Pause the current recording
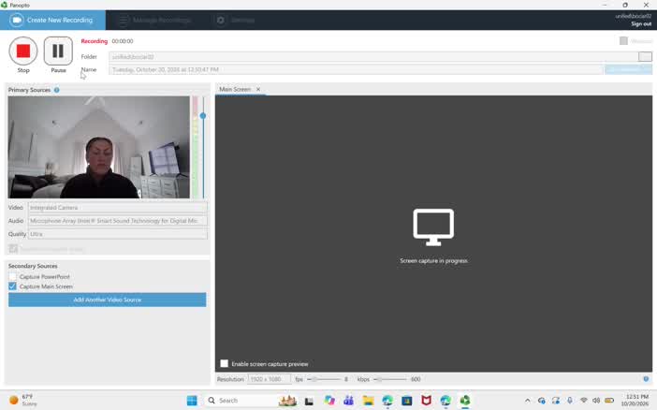Image resolution: width=657 pixels, height=410 pixels. 58,51
